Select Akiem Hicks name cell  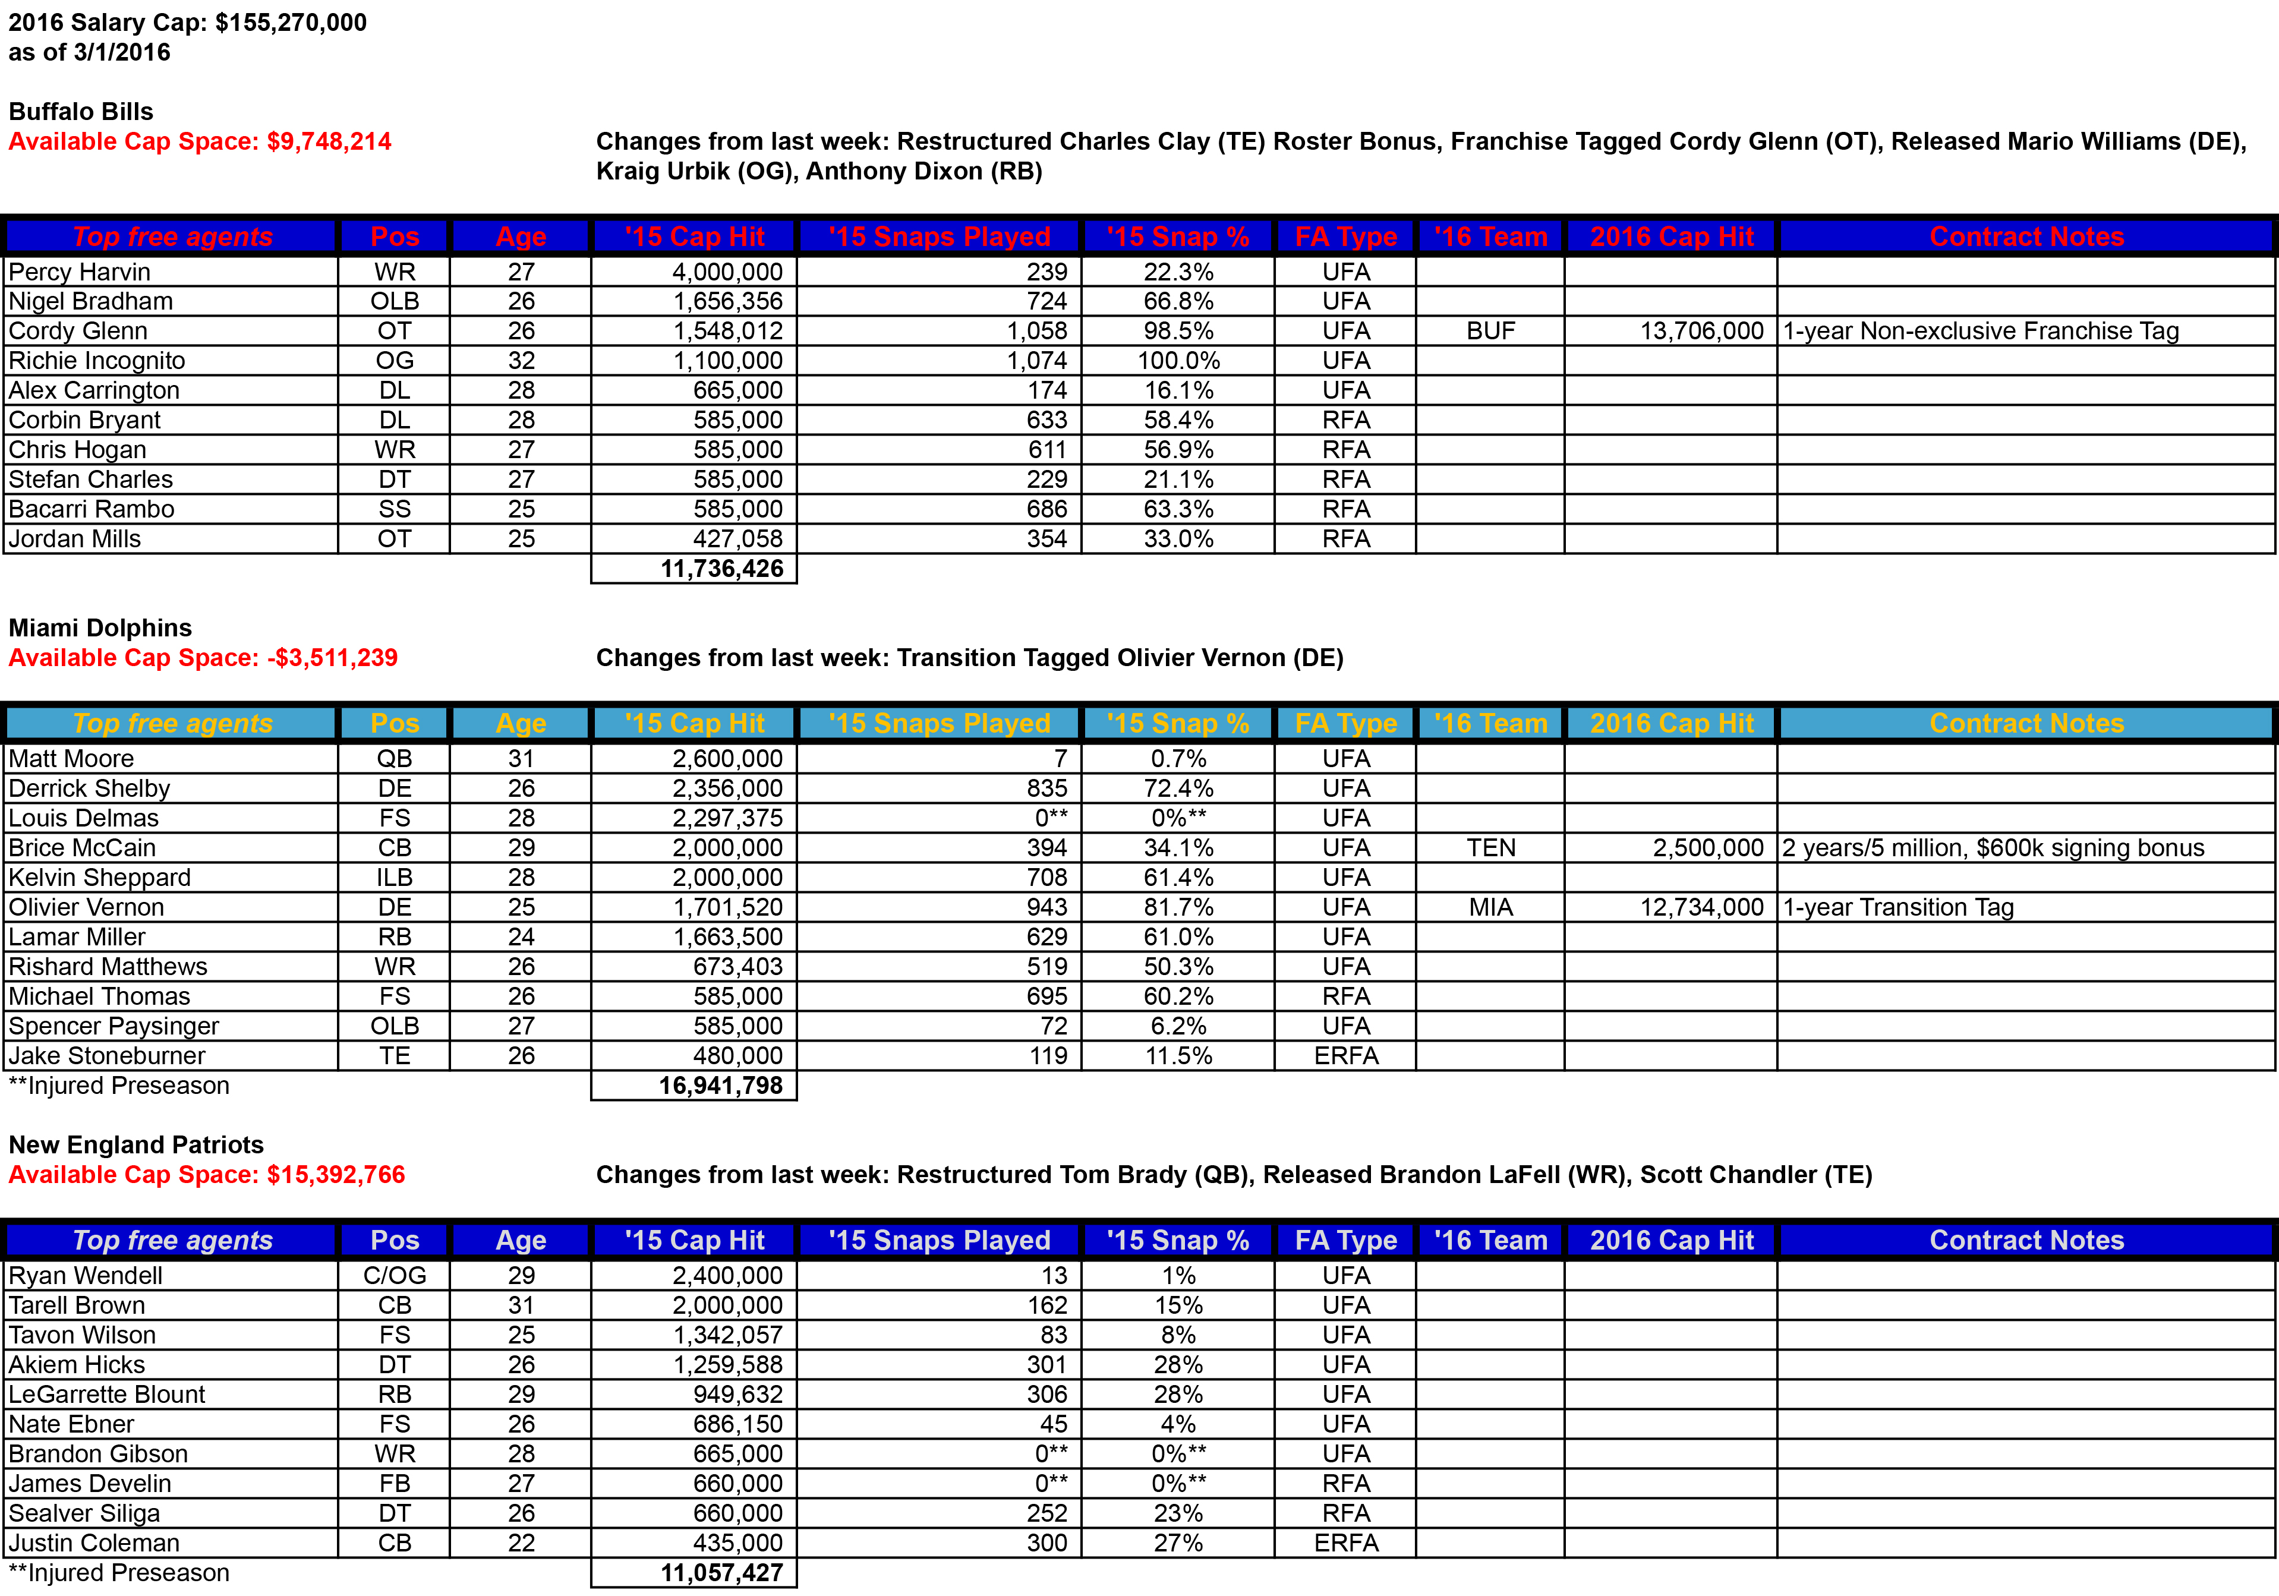point(171,1365)
